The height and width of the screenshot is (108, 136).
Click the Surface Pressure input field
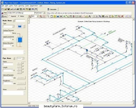7,33
